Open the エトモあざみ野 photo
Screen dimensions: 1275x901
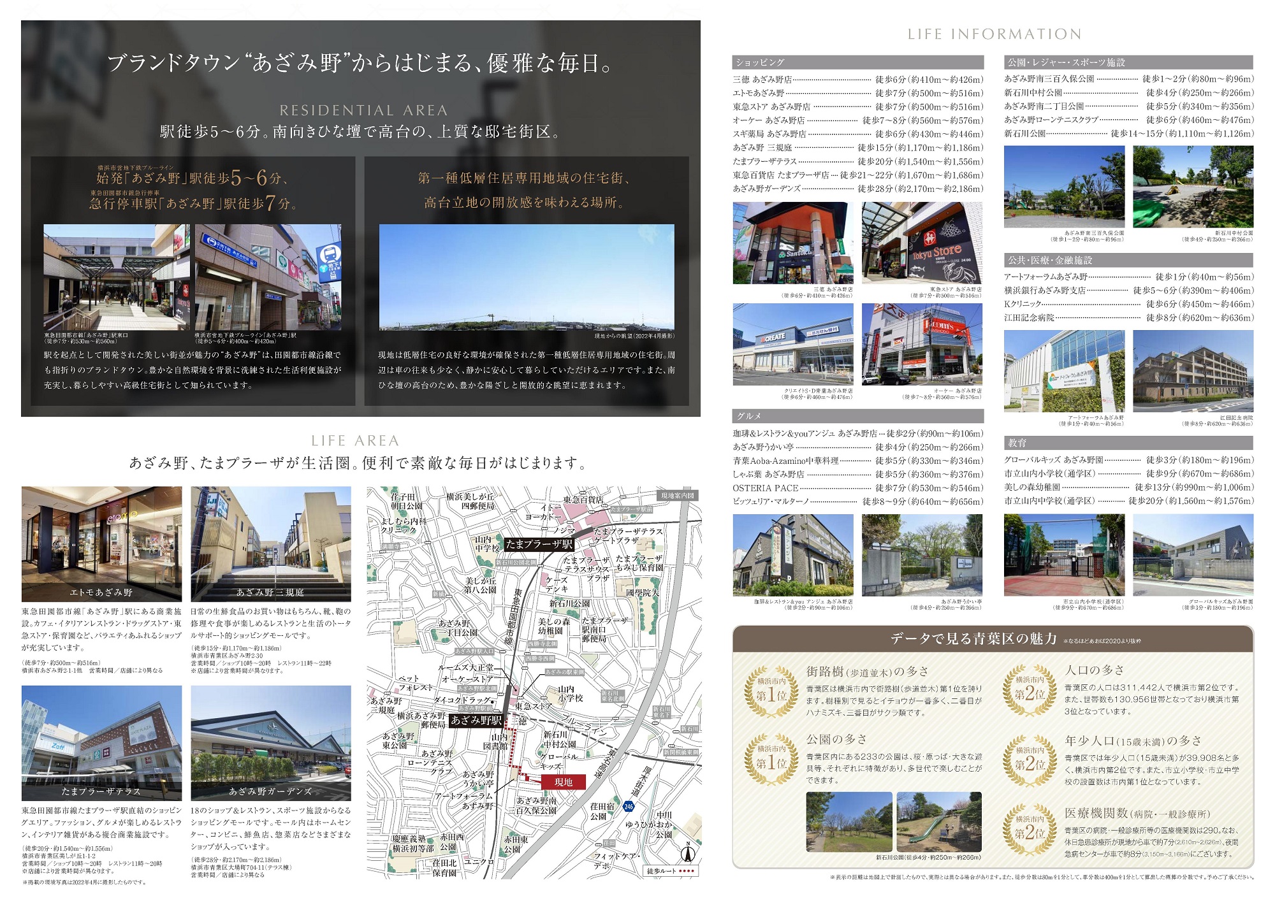click(101, 544)
